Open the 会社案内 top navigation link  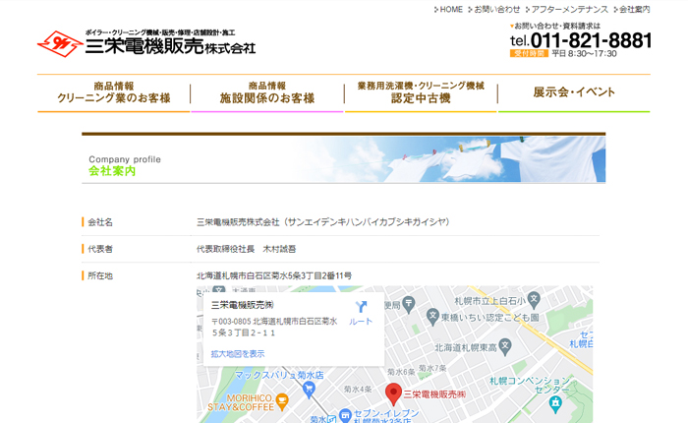pos(635,9)
